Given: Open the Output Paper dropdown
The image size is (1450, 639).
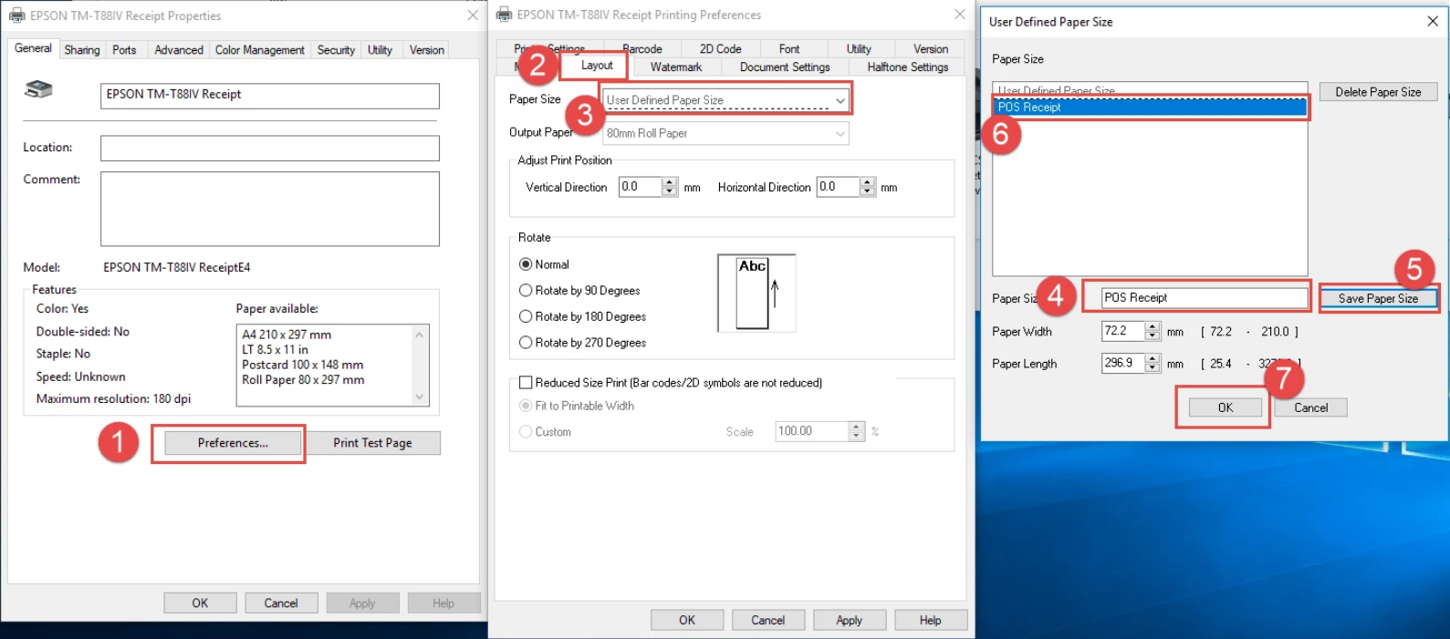Looking at the screenshot, I should (725, 133).
